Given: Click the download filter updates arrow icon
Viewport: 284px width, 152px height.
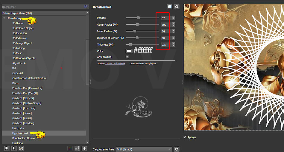Looking at the screenshot, I should point(84,148).
